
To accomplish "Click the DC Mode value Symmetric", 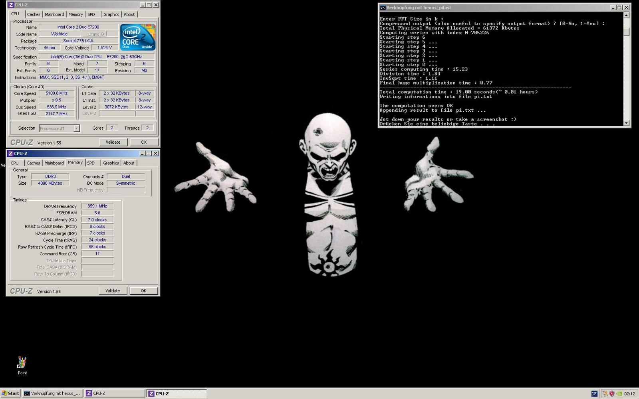I will (x=126, y=183).
